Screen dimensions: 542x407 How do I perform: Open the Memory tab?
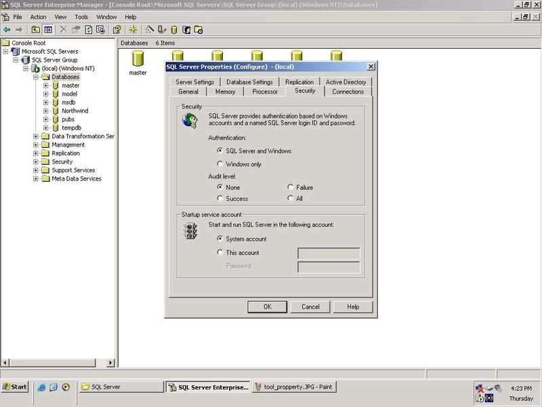(x=225, y=92)
